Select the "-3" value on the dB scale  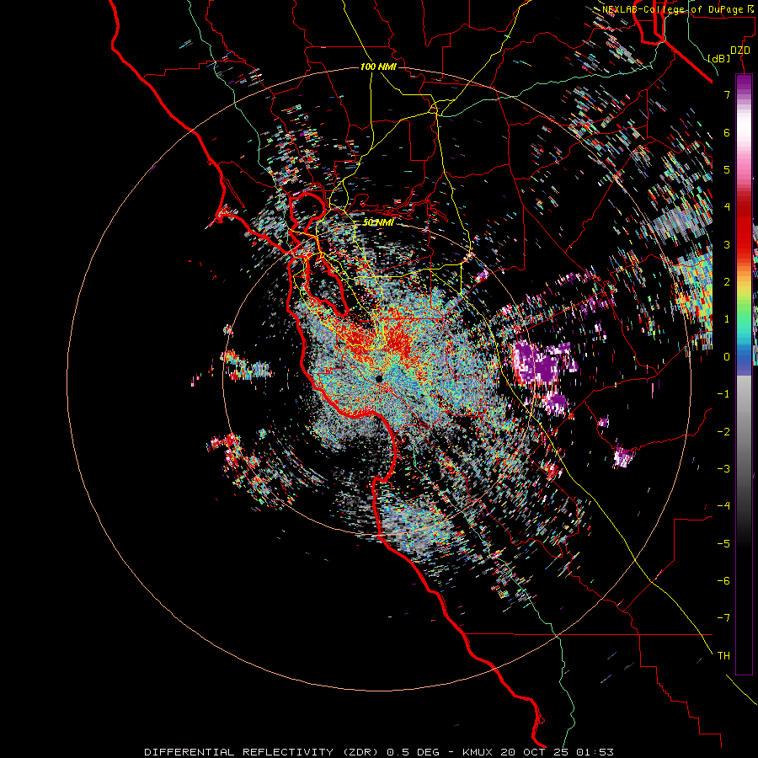(x=723, y=469)
